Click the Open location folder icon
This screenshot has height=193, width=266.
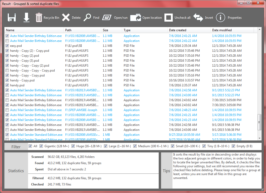click(136, 17)
